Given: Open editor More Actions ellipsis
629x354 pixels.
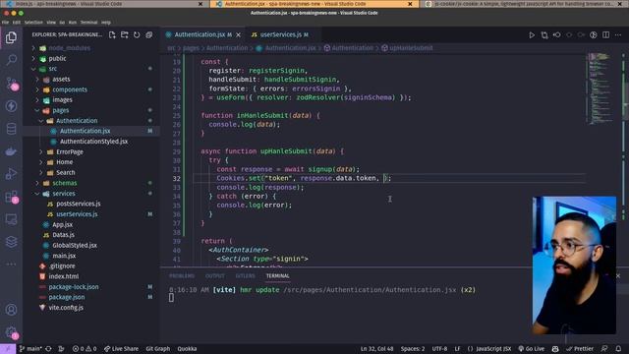Looking at the screenshot, I should (618, 35).
